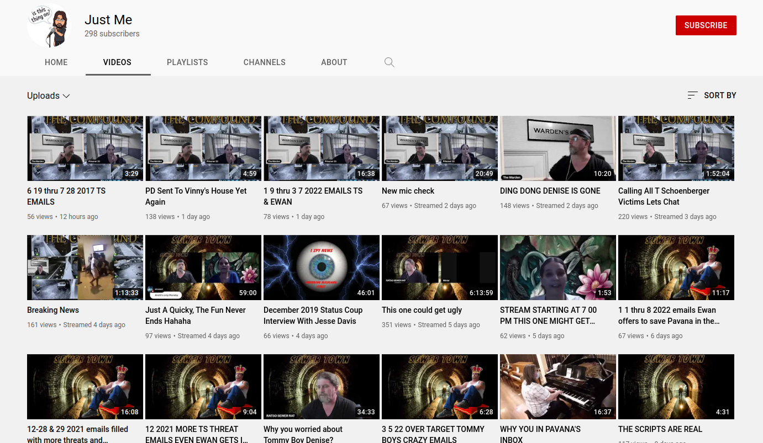The width and height of the screenshot is (763, 443).
Task: Open thumbnail of 1 9 thru 3 7 2022 EMAILS
Action: (322, 148)
